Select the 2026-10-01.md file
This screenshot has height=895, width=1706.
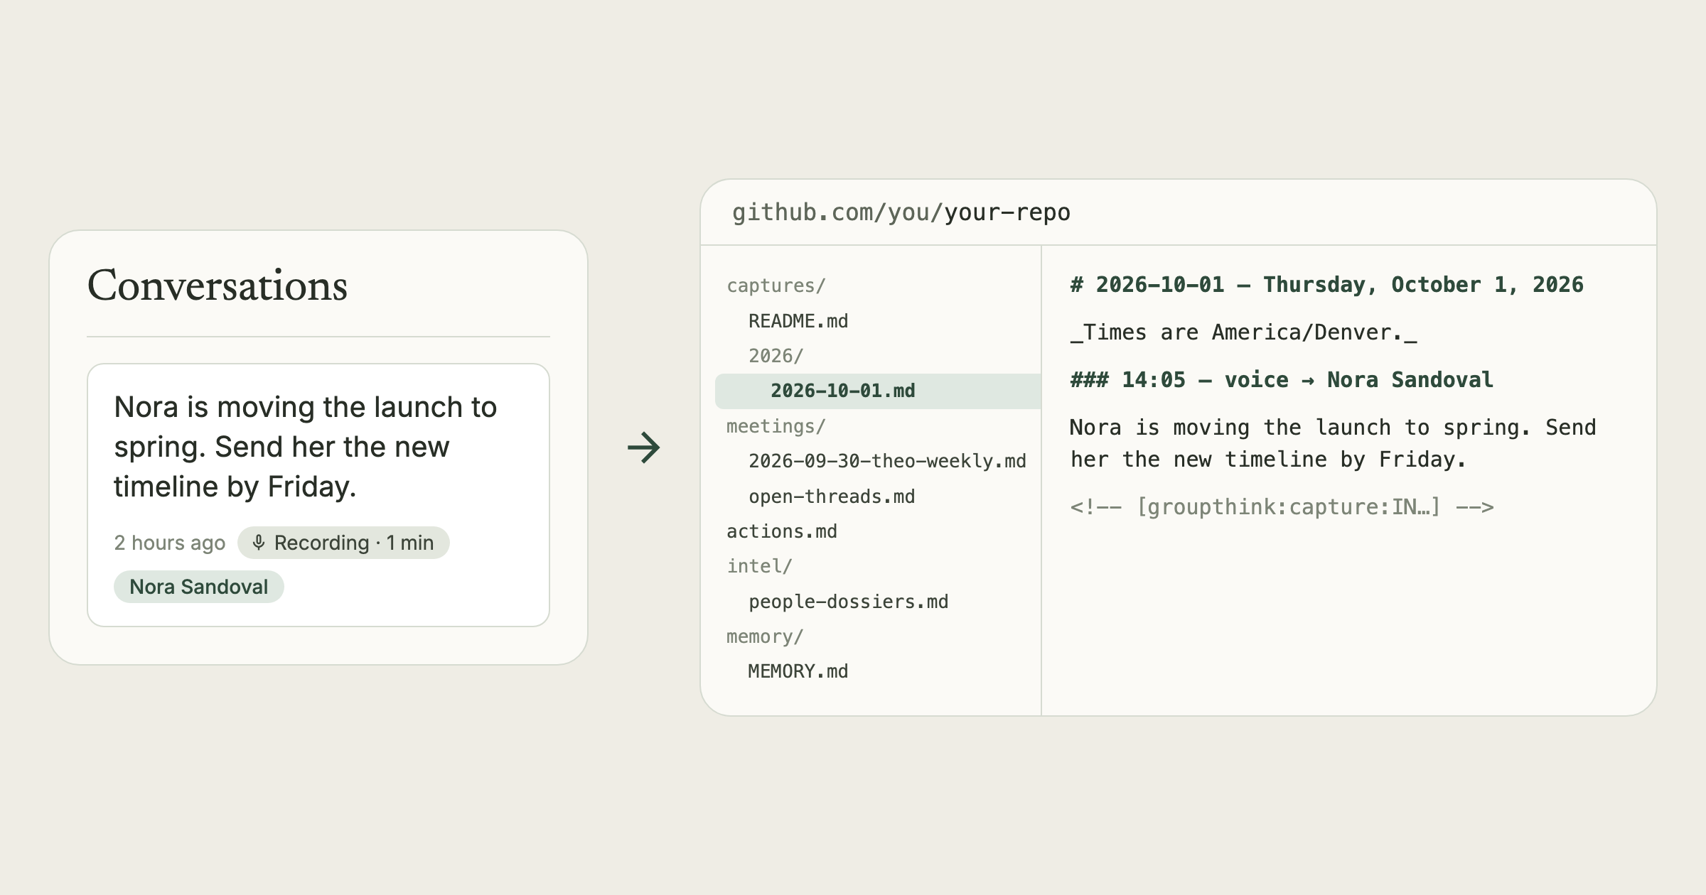pyautogui.click(x=878, y=391)
